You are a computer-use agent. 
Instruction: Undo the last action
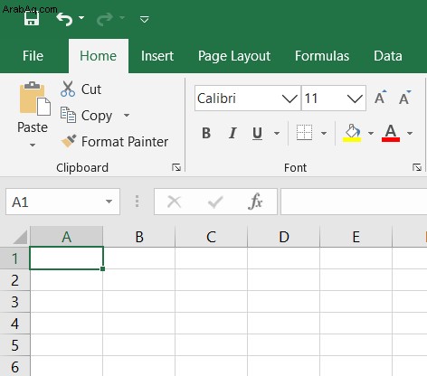[64, 19]
